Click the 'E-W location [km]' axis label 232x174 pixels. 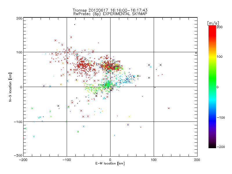[x=110, y=163]
